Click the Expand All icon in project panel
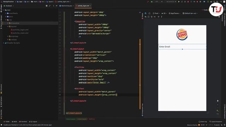This screenshot has height=127, width=226. point(50,6)
